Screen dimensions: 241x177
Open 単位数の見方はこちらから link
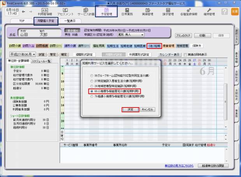[179, 166]
